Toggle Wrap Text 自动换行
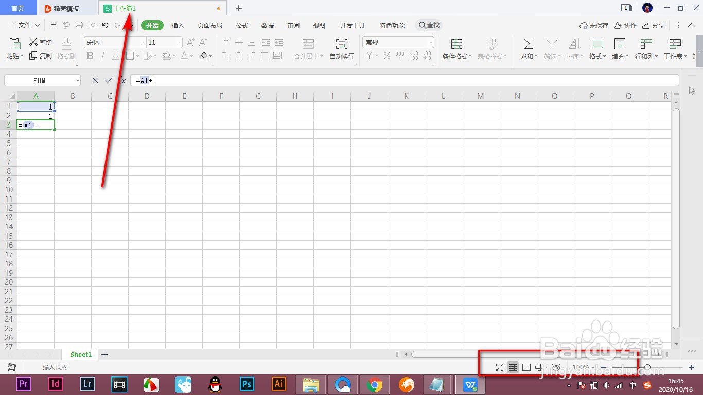 click(x=342, y=49)
